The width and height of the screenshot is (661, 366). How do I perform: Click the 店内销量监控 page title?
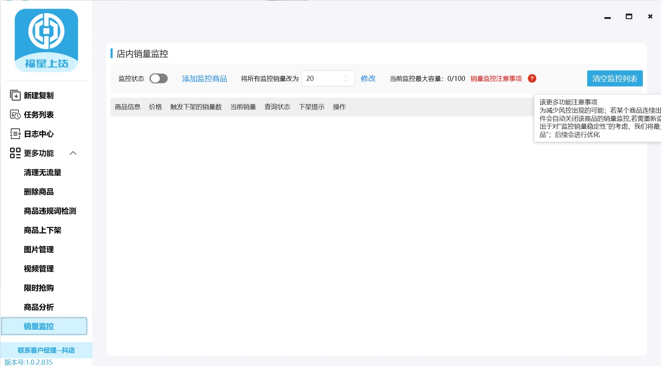[x=142, y=54]
